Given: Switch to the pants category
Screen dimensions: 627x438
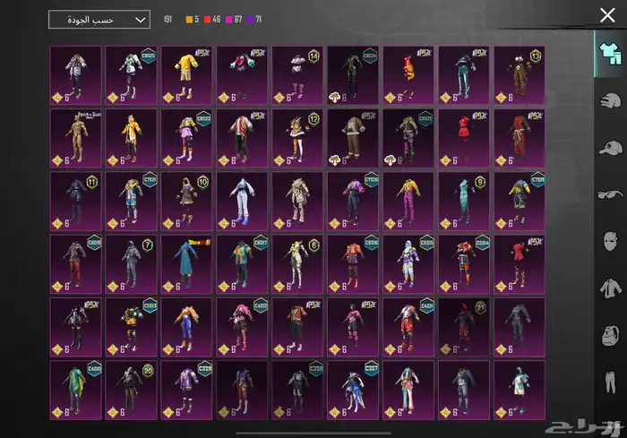Looking at the screenshot, I should click(x=608, y=385).
